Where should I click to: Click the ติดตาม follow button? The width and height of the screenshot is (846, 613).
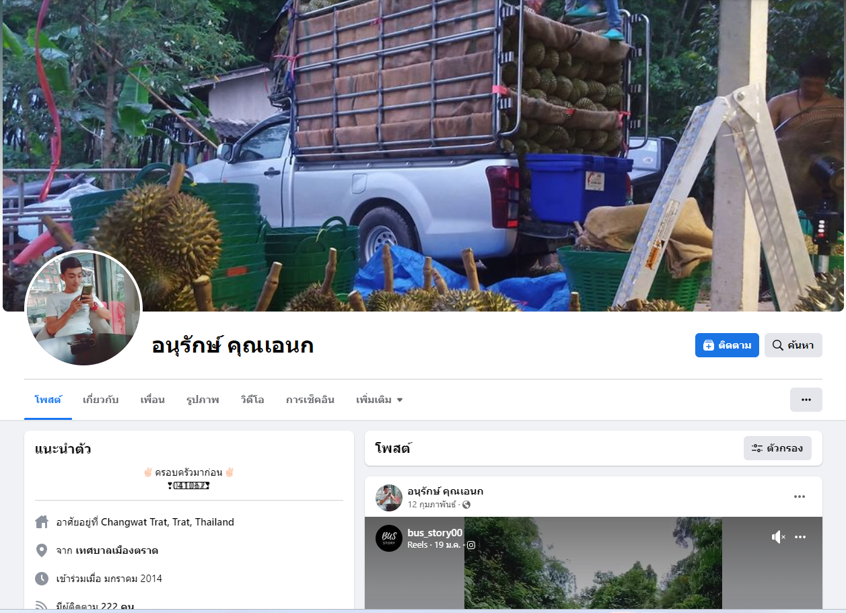point(727,345)
